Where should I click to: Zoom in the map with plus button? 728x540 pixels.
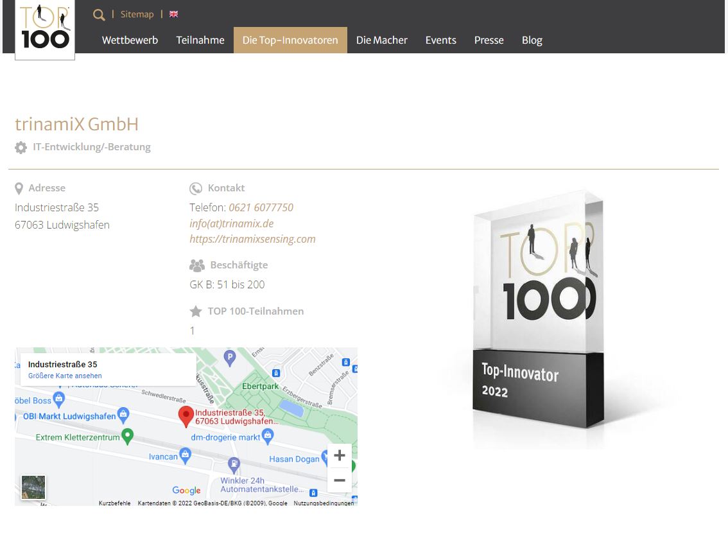[340, 456]
